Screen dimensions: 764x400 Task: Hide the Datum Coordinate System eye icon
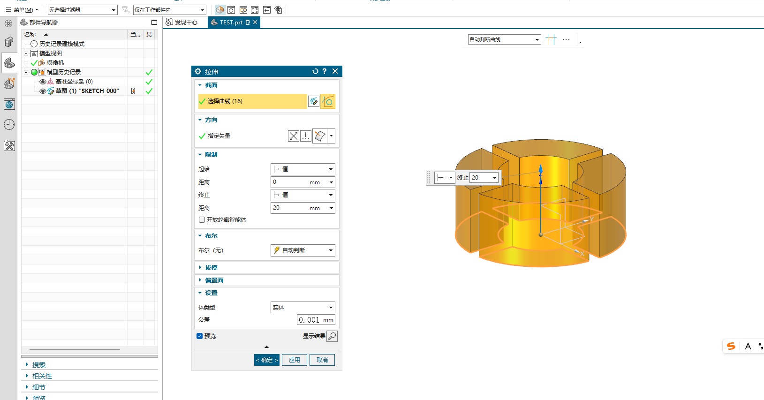43,82
